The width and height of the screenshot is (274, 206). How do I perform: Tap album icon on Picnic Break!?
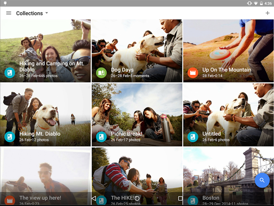coord(101,136)
